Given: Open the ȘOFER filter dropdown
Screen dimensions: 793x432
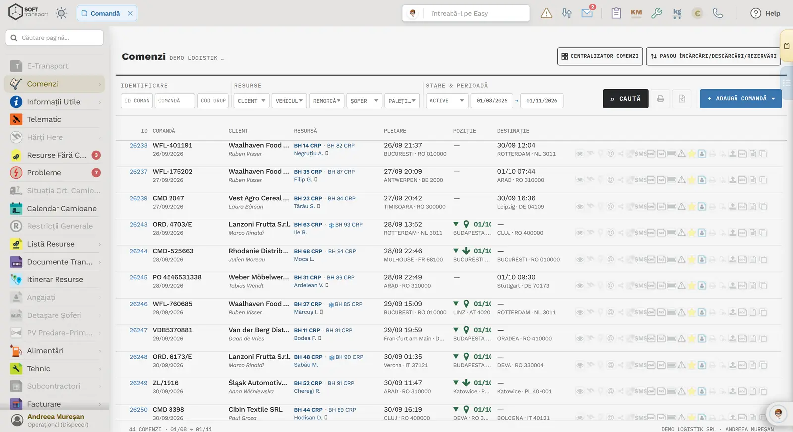Looking at the screenshot, I should pyautogui.click(x=364, y=101).
